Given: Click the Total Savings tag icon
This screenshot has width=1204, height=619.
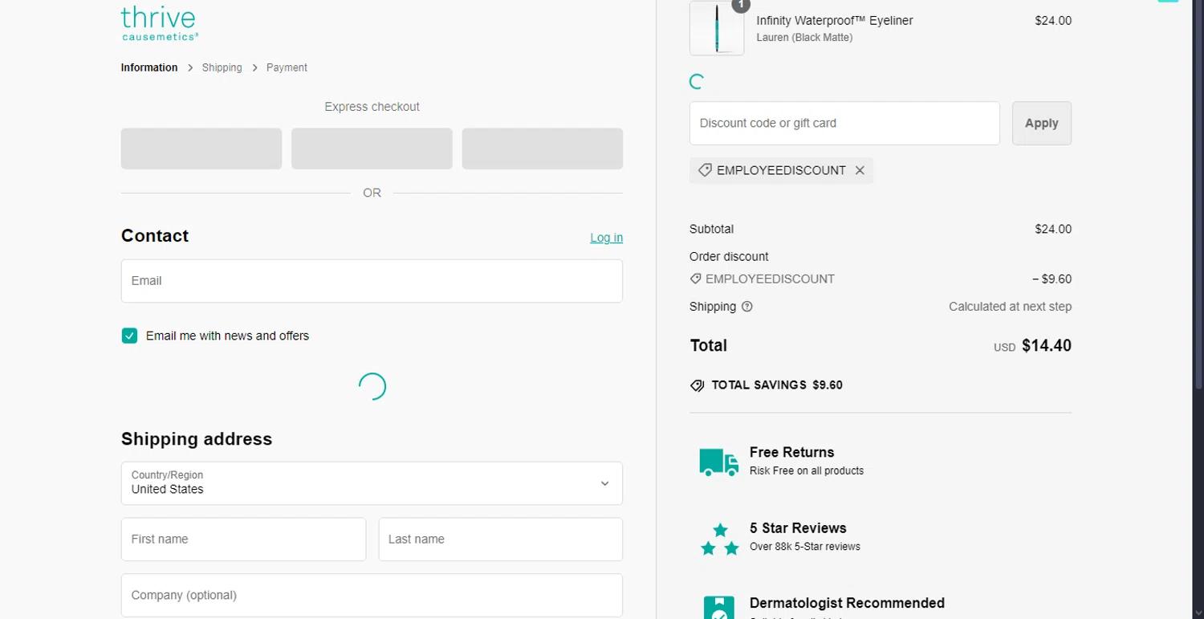Looking at the screenshot, I should coord(697,385).
